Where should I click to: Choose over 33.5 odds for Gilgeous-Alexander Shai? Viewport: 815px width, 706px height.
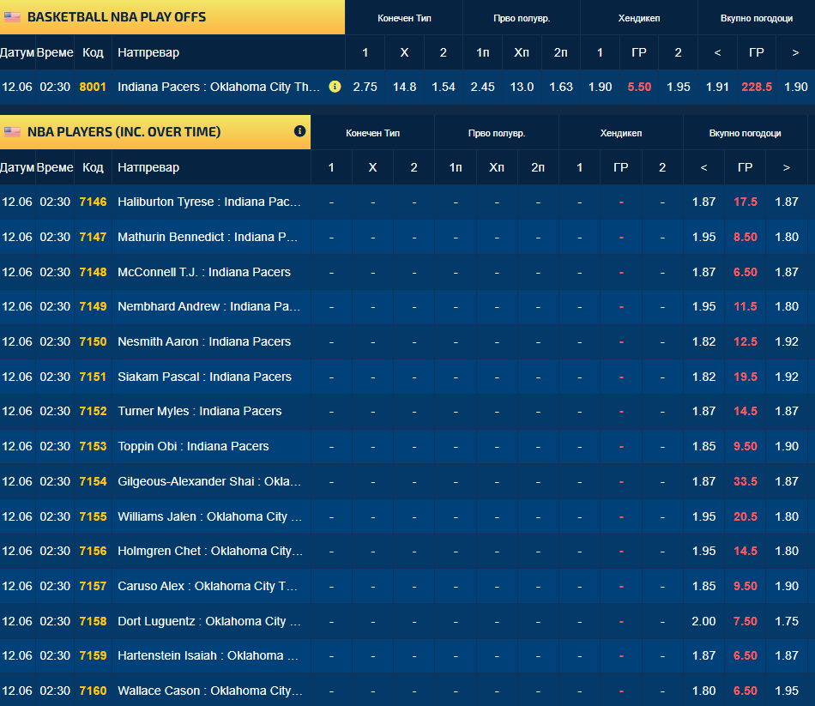[x=787, y=481]
